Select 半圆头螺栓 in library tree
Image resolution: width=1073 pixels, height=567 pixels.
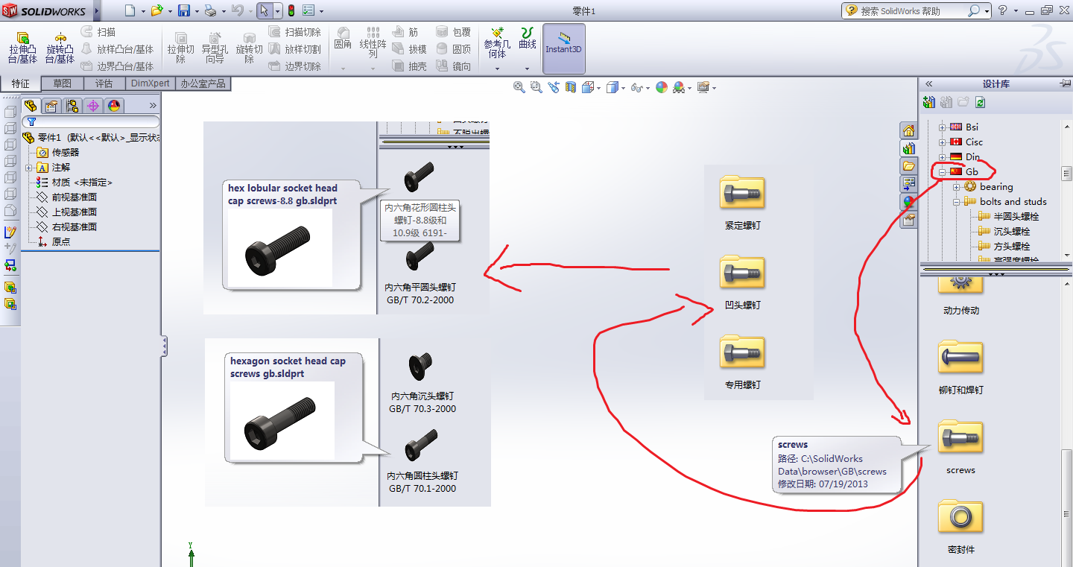(x=1016, y=217)
